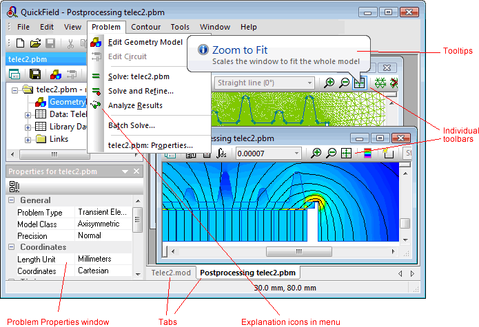Click the Problem Type value Transient Ele...
This screenshot has width=479, height=327.
(102, 212)
